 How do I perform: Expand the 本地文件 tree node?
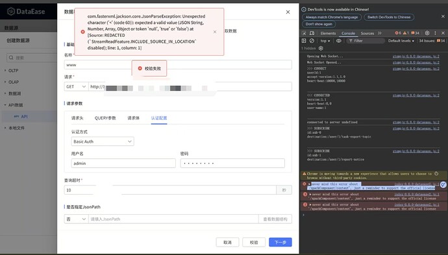tap(5, 128)
